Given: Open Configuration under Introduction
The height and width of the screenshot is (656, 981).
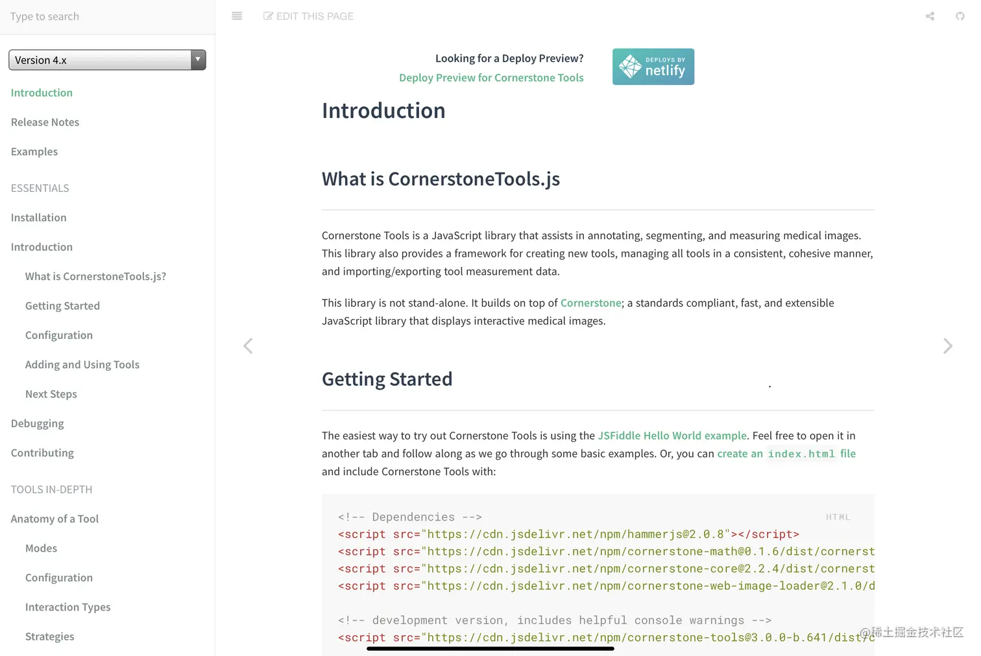Looking at the screenshot, I should pyautogui.click(x=59, y=335).
